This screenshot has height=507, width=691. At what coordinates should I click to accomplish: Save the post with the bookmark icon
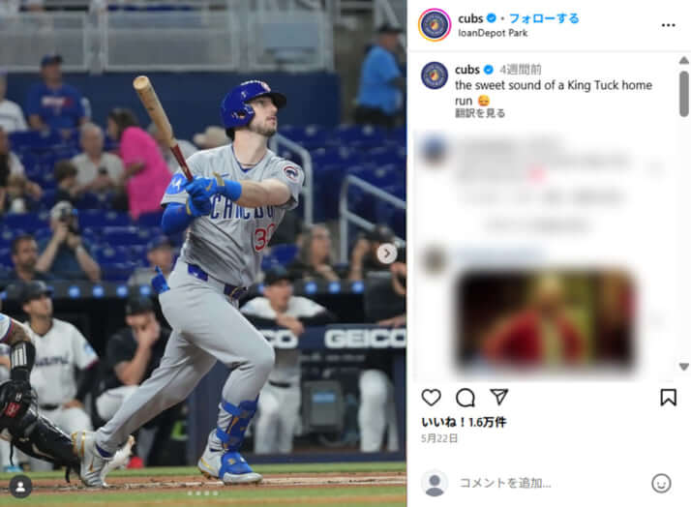click(x=668, y=398)
